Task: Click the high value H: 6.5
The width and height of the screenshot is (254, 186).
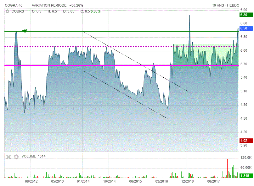Action: pyautogui.click(x=52, y=12)
